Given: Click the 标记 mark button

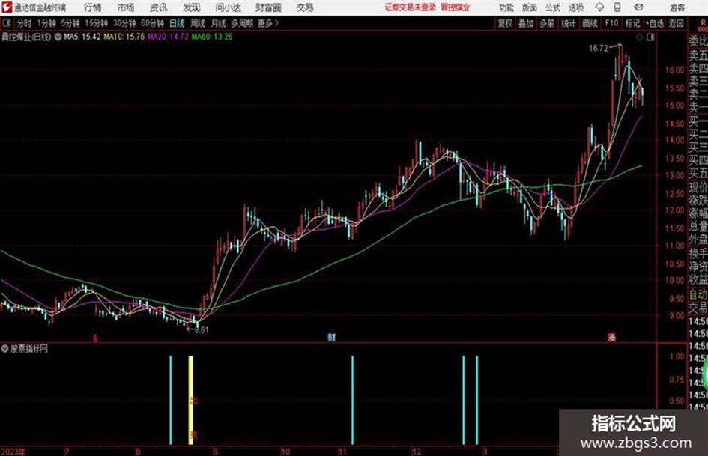Looking at the screenshot, I should (632, 23).
